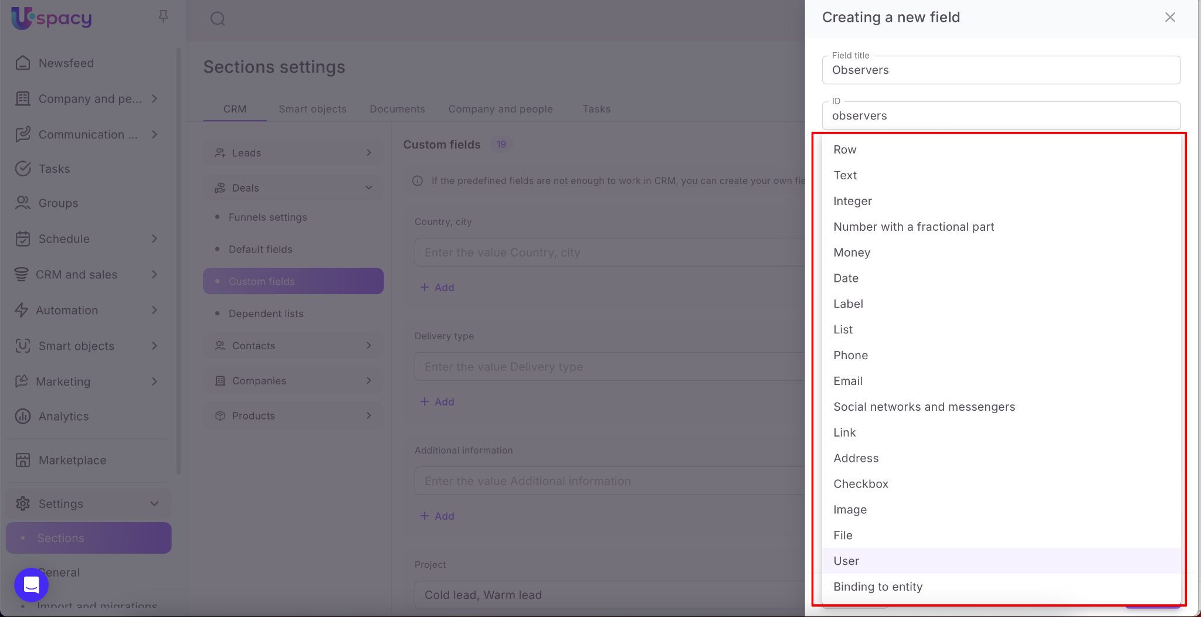Viewport: 1201px width, 617px height.
Task: Click the Tasks checkmark icon
Action: click(x=23, y=169)
